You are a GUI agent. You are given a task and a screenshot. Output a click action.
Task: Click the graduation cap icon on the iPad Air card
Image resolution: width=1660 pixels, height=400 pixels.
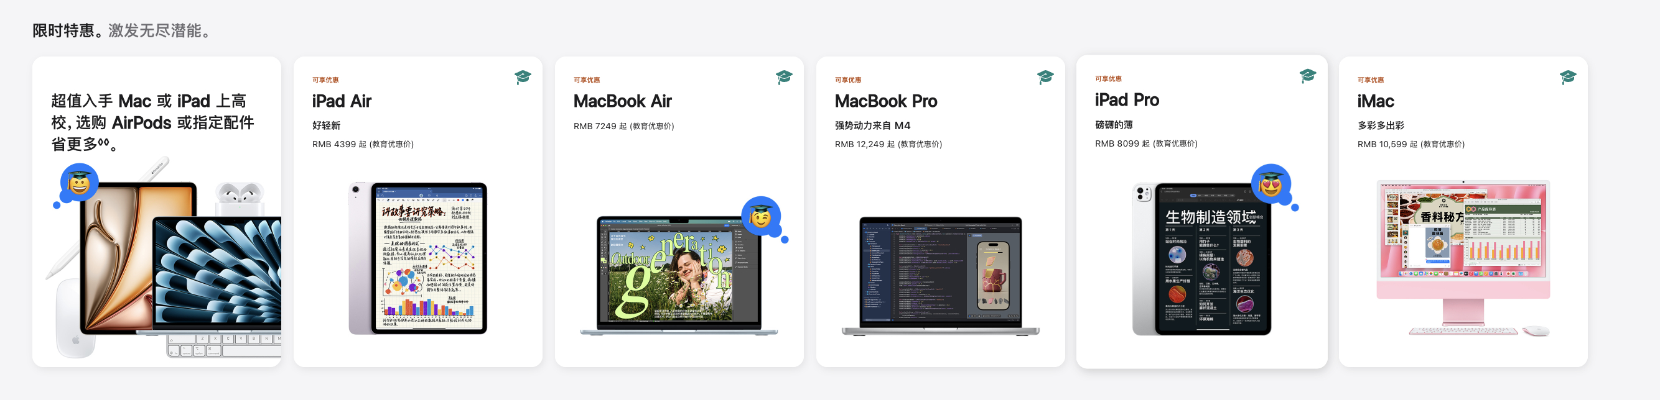[523, 78]
